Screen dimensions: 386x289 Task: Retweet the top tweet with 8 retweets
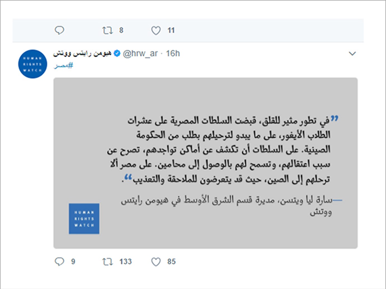point(107,30)
